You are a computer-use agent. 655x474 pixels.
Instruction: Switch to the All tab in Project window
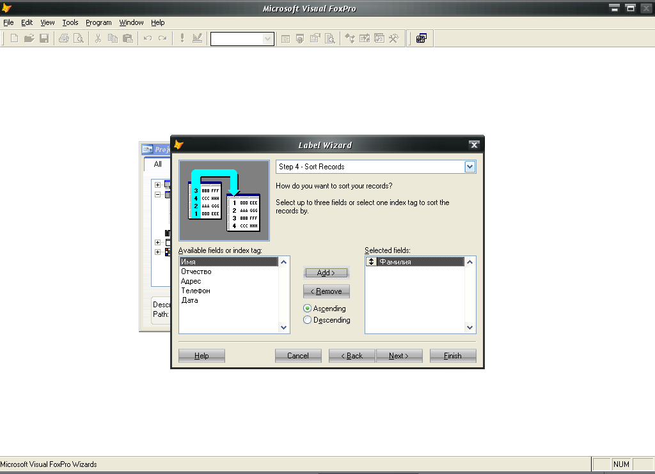click(x=157, y=164)
